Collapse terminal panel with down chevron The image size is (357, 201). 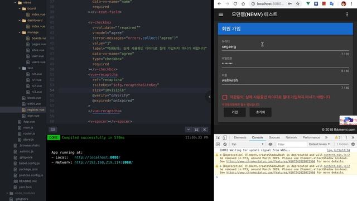pyautogui.click(x=189, y=130)
